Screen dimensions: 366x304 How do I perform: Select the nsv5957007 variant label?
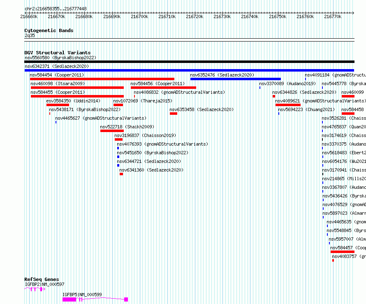347,239
